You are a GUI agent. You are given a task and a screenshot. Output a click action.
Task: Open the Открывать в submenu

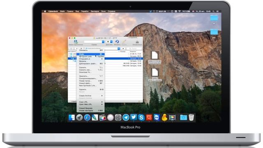[90, 59]
